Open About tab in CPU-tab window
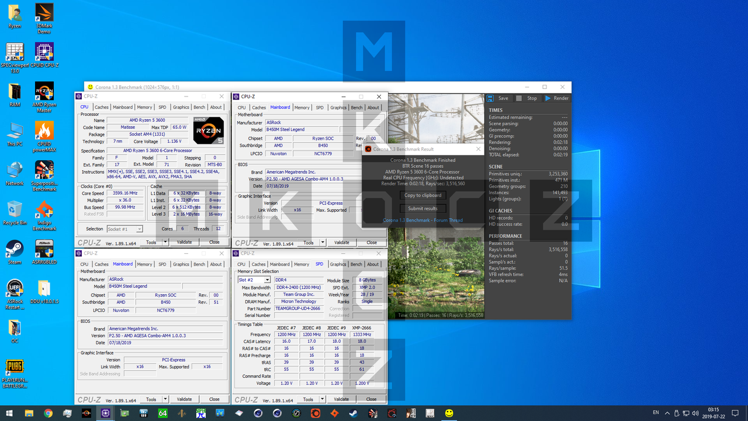 (x=216, y=107)
